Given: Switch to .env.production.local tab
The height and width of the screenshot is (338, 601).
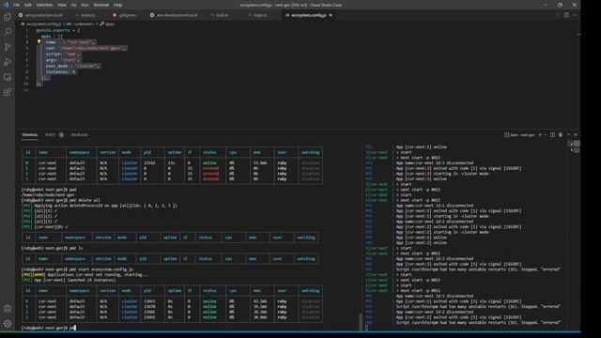Looking at the screenshot, I should tap(40, 15).
